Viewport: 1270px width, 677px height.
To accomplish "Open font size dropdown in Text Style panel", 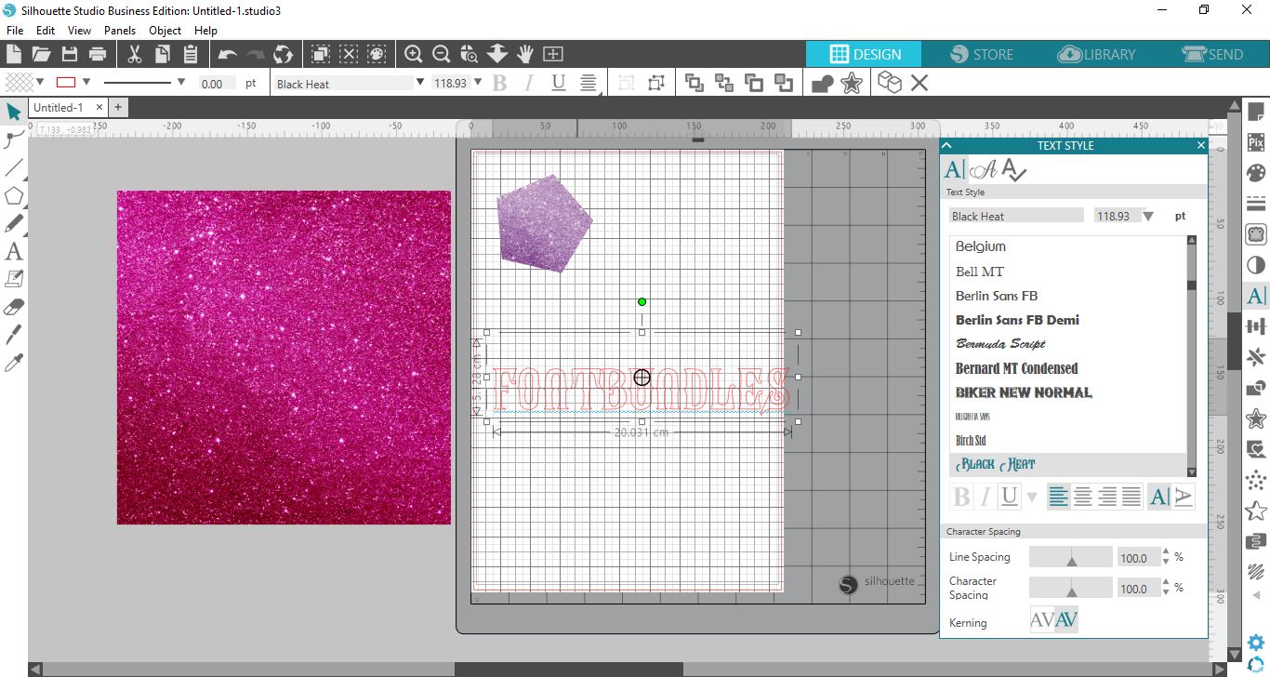I will point(1148,216).
